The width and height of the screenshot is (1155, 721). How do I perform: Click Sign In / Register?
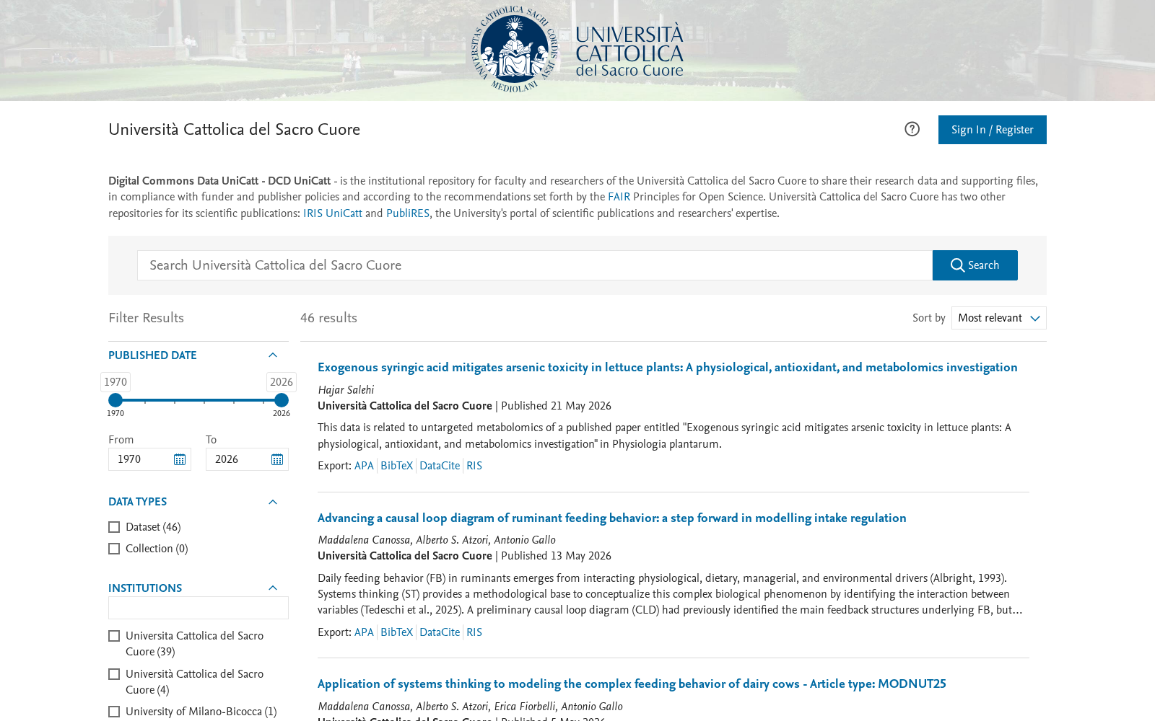tap(992, 130)
